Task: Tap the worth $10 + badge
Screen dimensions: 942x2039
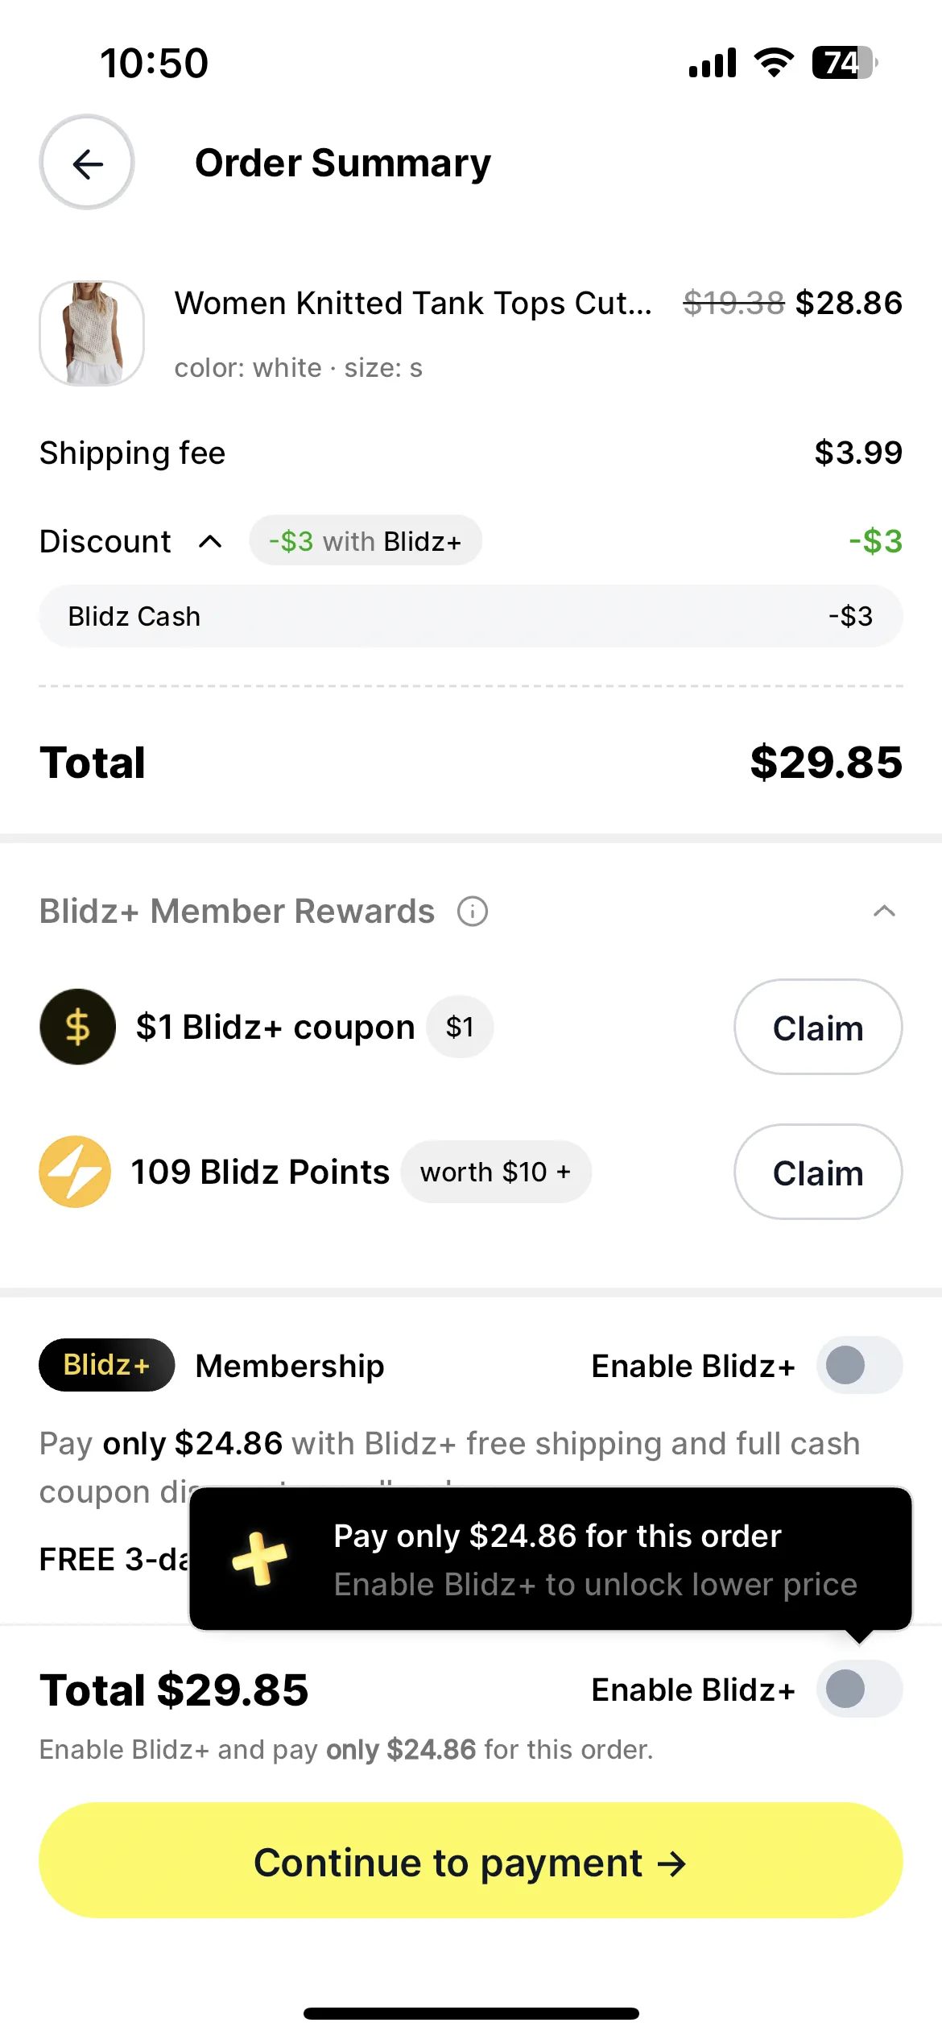Action: (x=496, y=1172)
